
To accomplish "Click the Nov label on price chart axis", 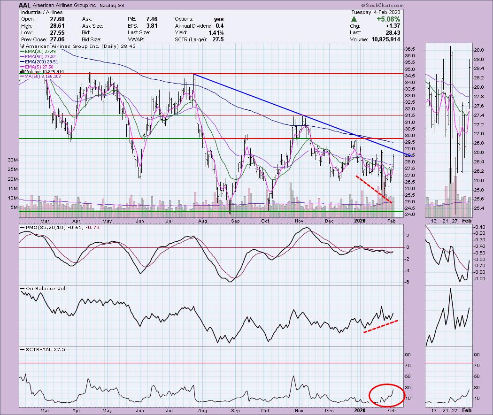I will [299, 221].
